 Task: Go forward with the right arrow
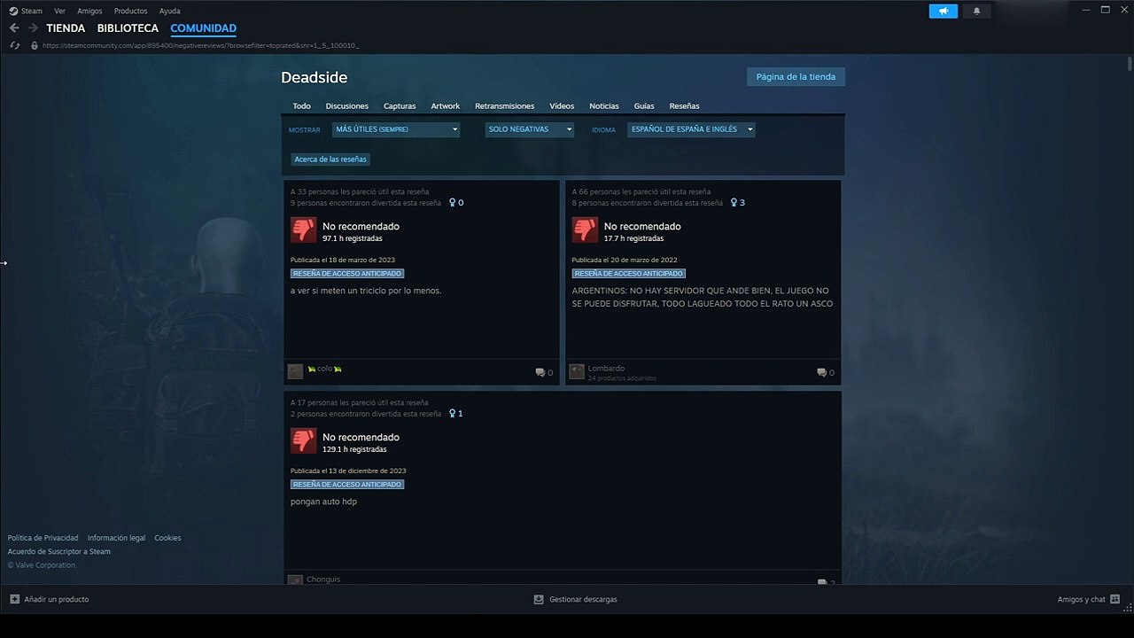(33, 28)
